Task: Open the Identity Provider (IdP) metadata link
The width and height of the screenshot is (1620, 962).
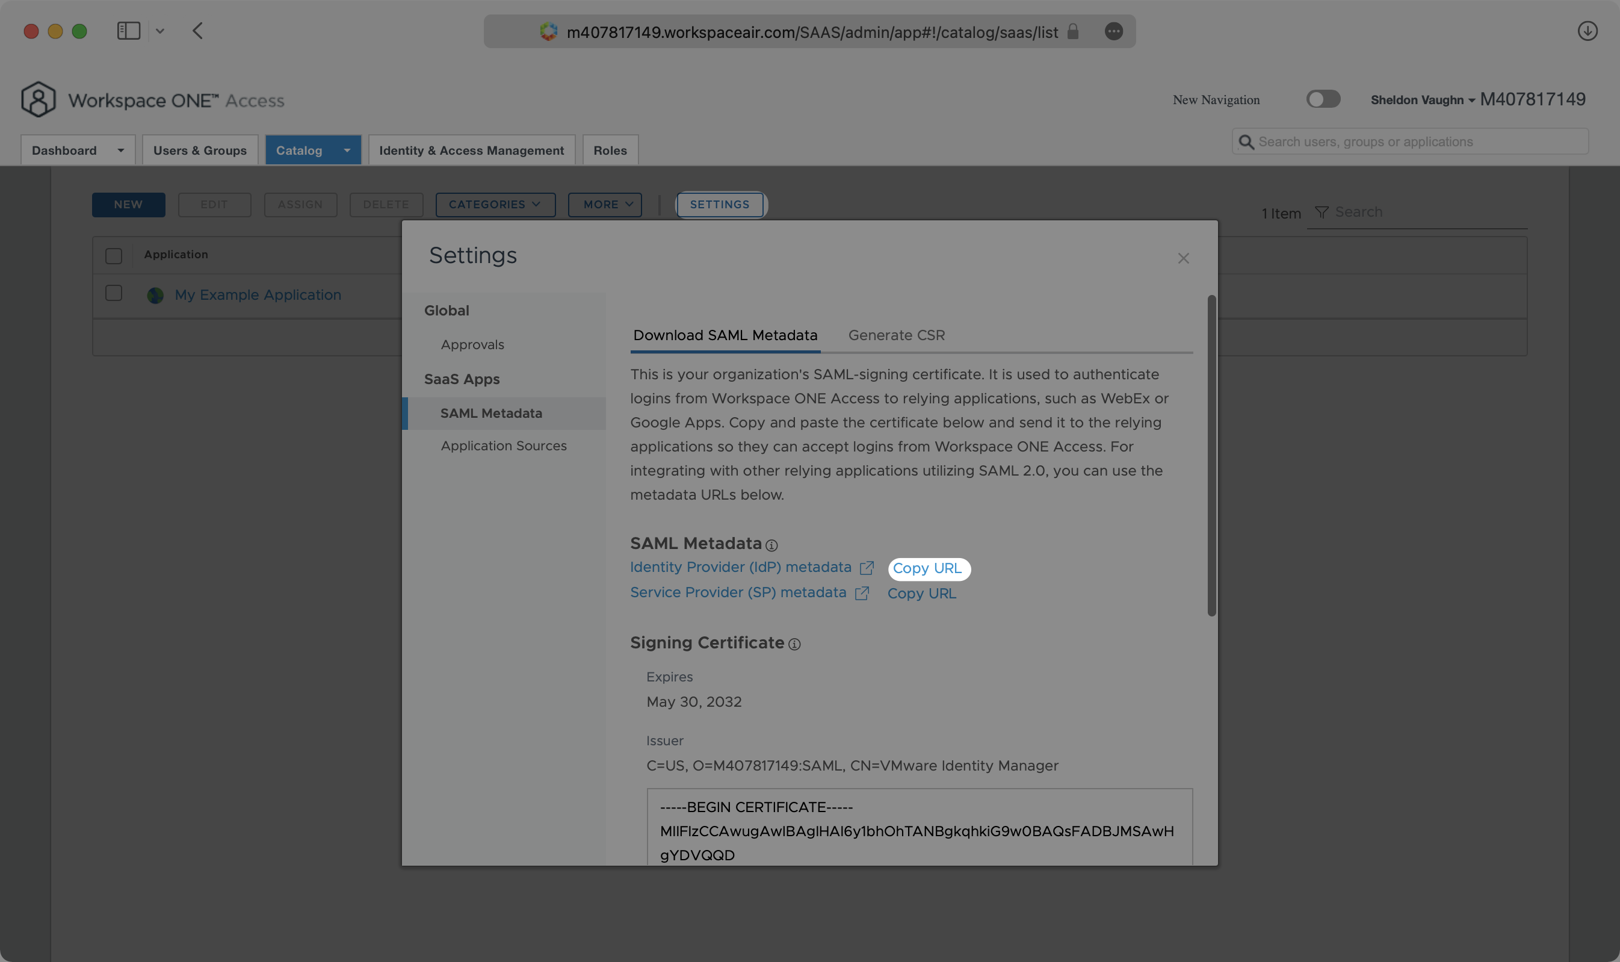Action: pos(741,567)
